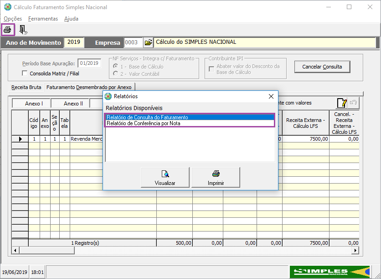Viewport: 381px width, 279px height.
Task: Click the Simples Nacional logo in the status bar
Action: click(330, 272)
